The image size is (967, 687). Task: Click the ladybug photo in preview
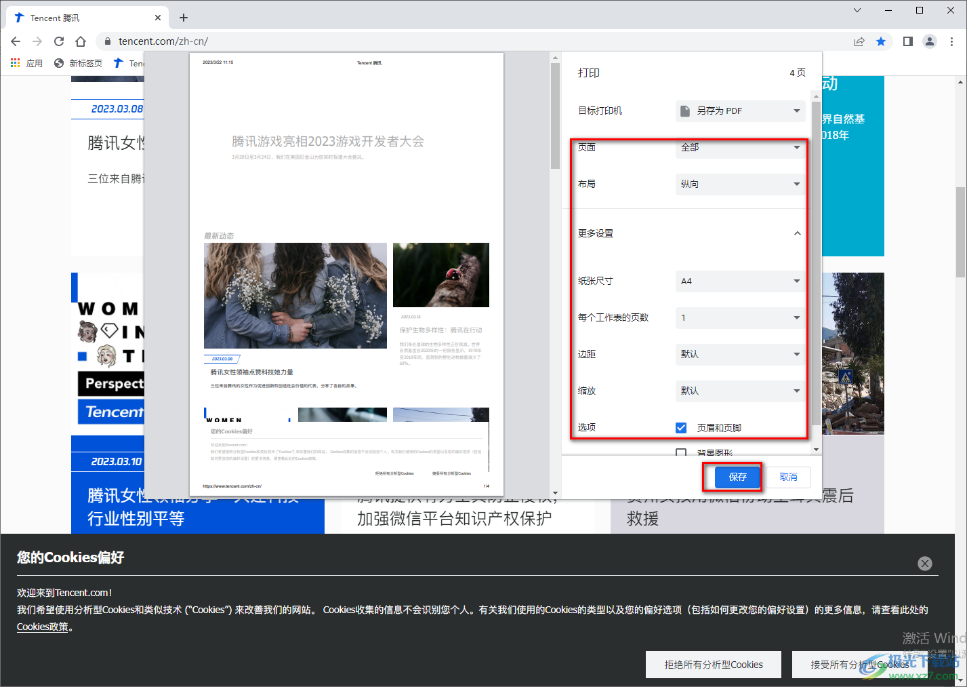[441, 275]
